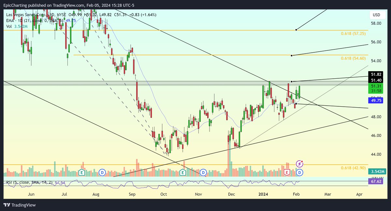Click the Sep label on time axis
Screen dimensions: 391x211
click(x=132, y=194)
